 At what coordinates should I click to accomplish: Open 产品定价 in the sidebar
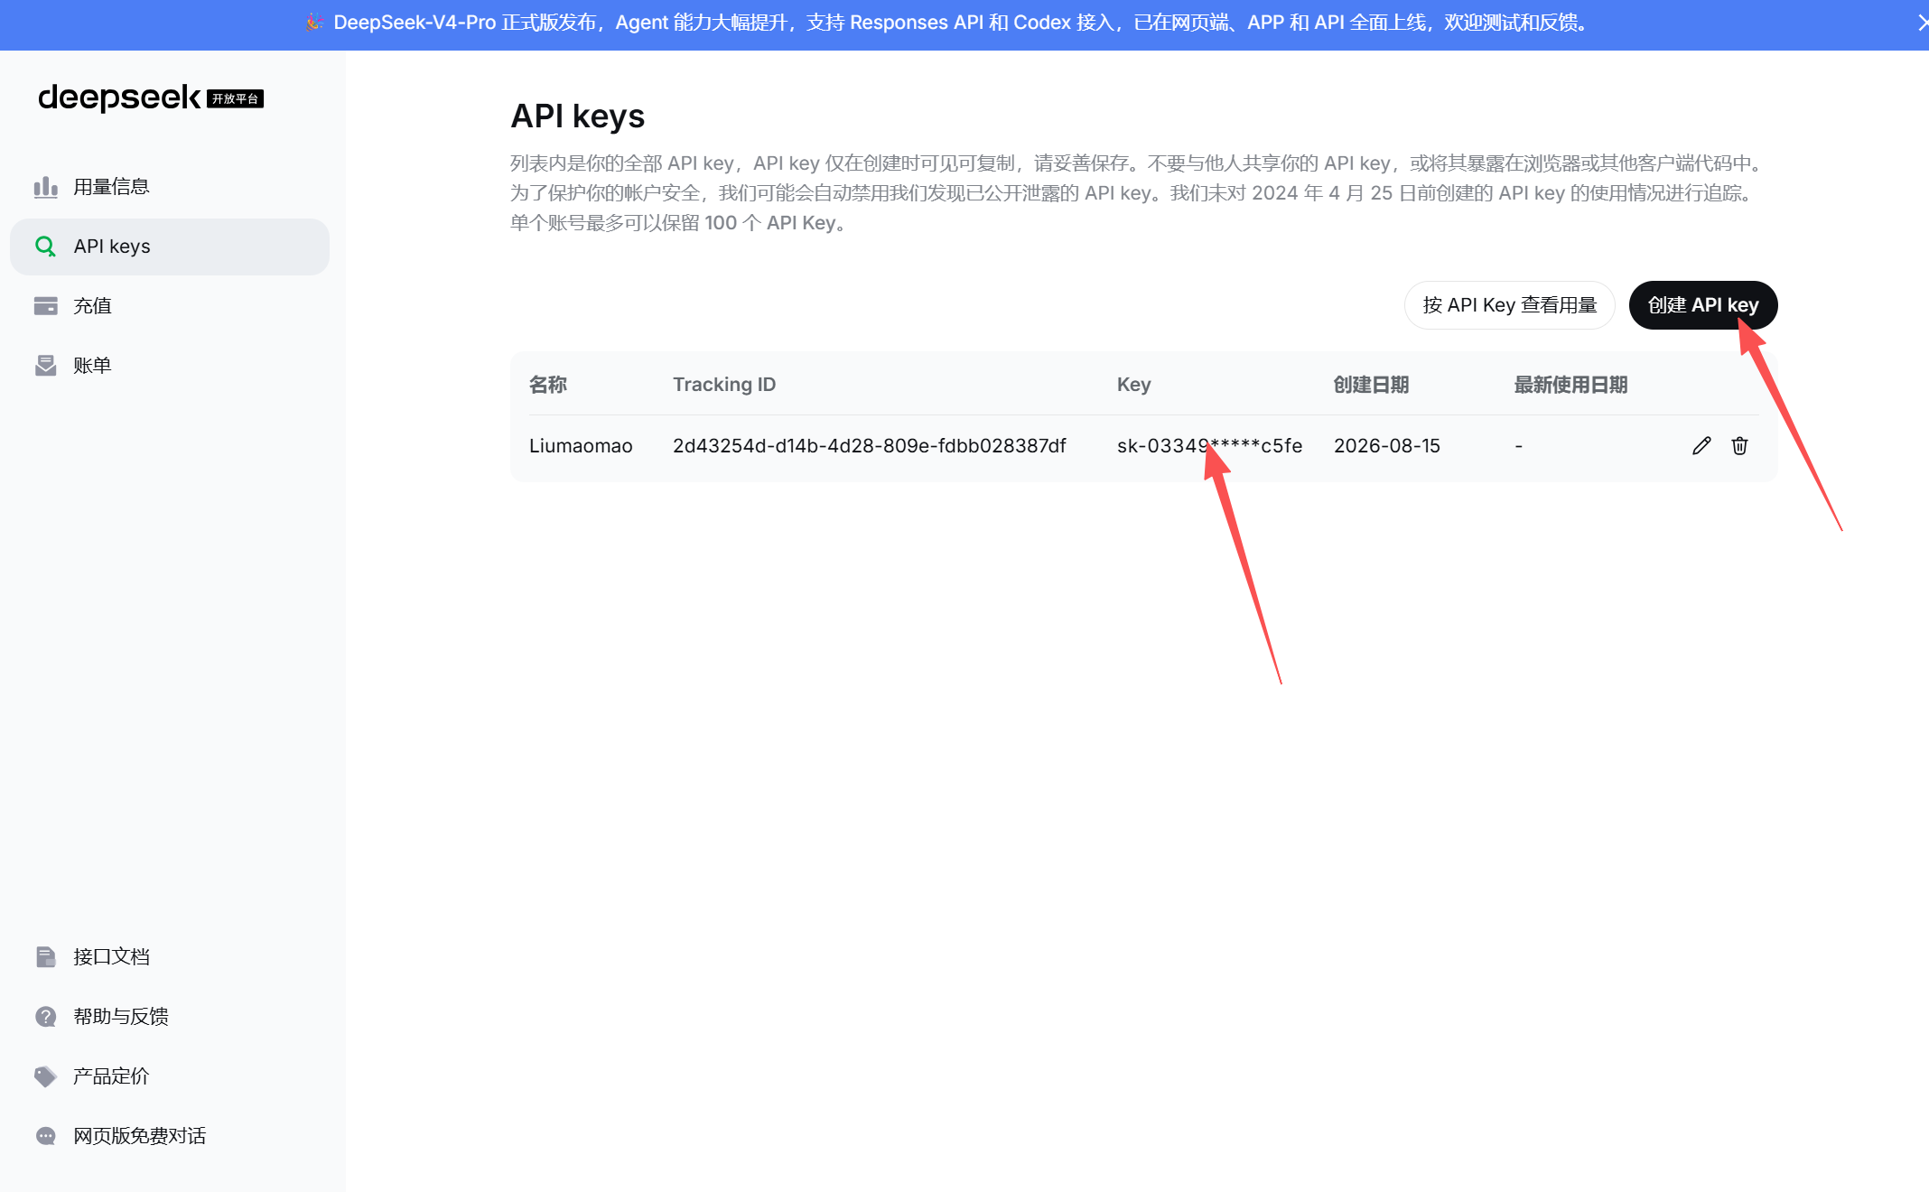(x=170, y=1076)
